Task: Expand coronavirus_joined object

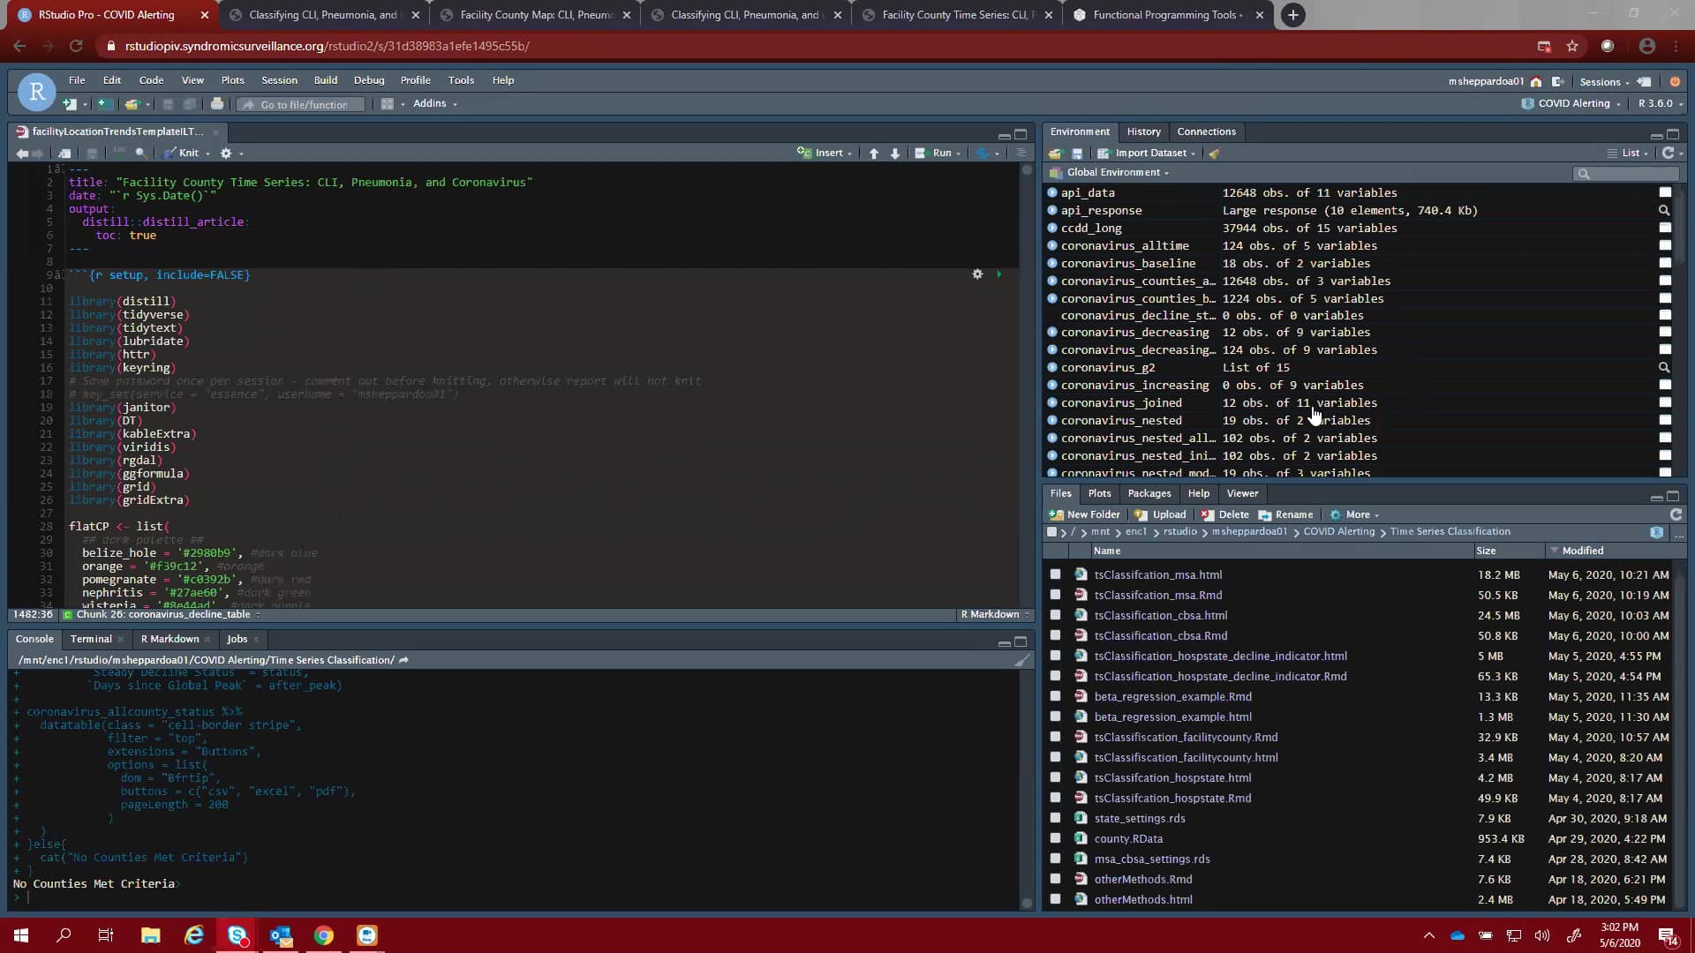Action: coord(1052,402)
